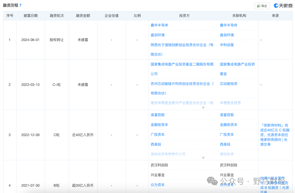The image size is (295, 193).
Task: Open investor 盛剑环境 link
Action: pos(158,35)
